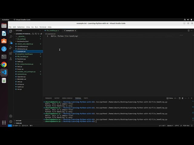Split the terminal panel
This screenshot has width=194, height=145.
[180, 98]
